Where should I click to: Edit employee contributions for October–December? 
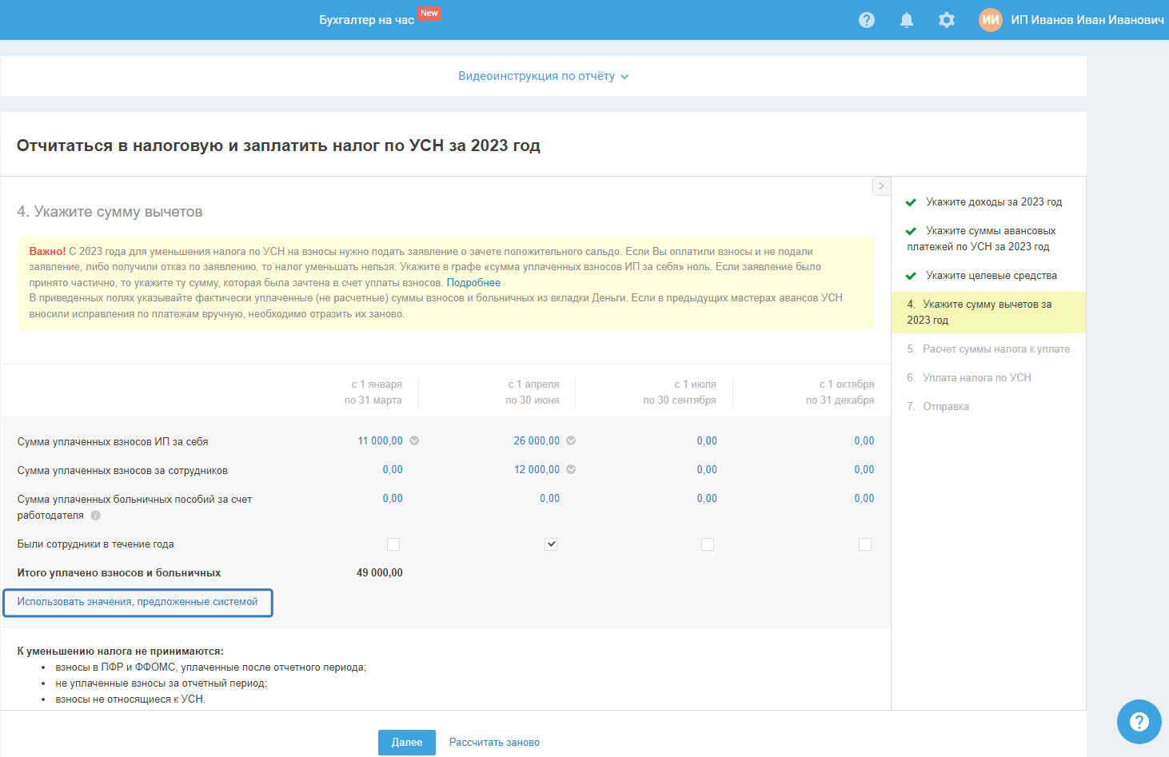(x=864, y=470)
